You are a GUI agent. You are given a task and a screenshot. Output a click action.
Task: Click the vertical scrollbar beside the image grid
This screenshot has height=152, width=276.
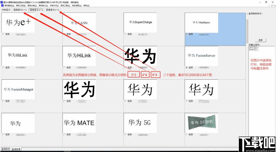click(x=247, y=32)
